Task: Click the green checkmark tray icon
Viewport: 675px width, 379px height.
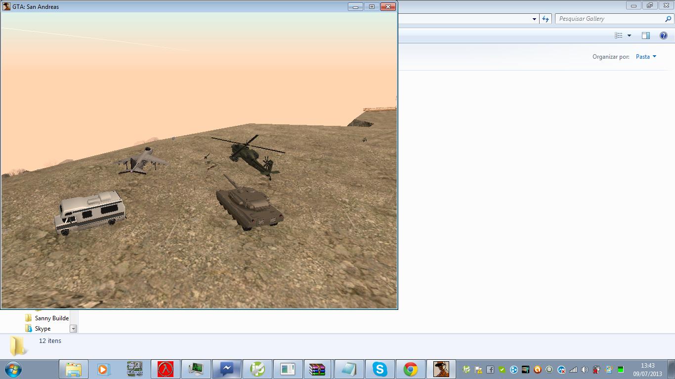Action: (502, 369)
